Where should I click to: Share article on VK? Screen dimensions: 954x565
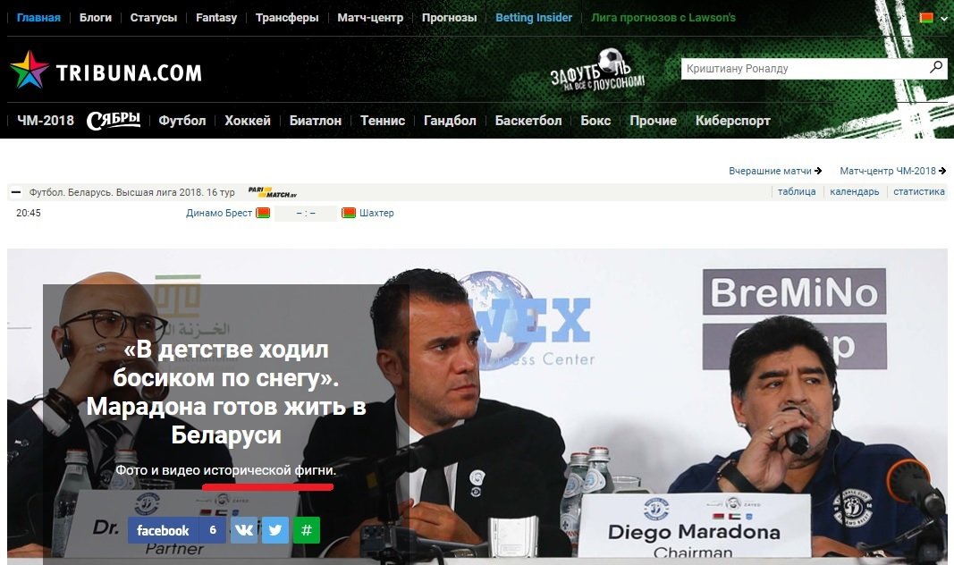244,530
